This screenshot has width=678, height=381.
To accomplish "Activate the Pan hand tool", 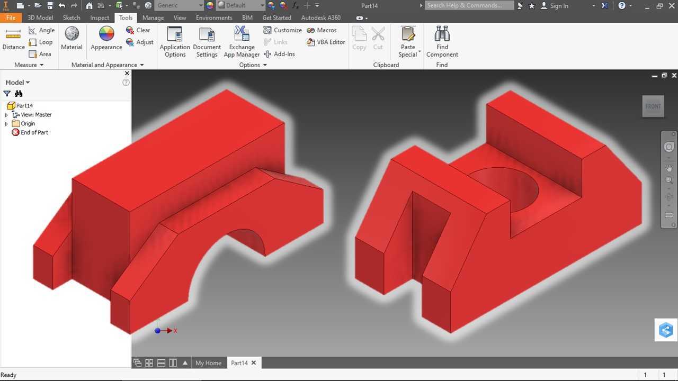I will [669, 168].
